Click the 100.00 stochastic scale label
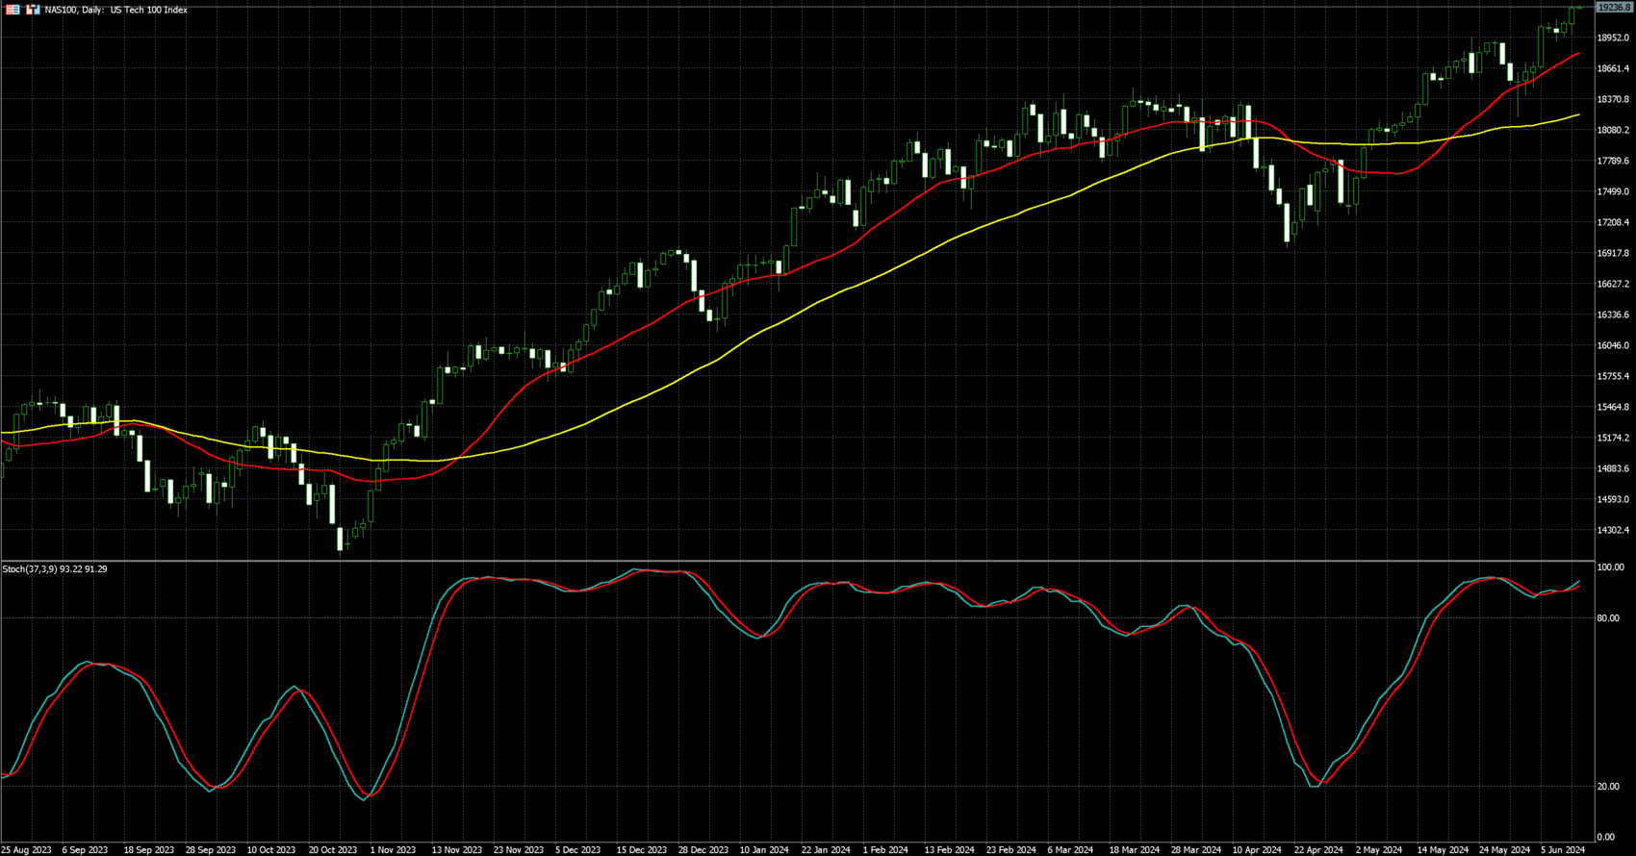The width and height of the screenshot is (1636, 856). [1609, 567]
